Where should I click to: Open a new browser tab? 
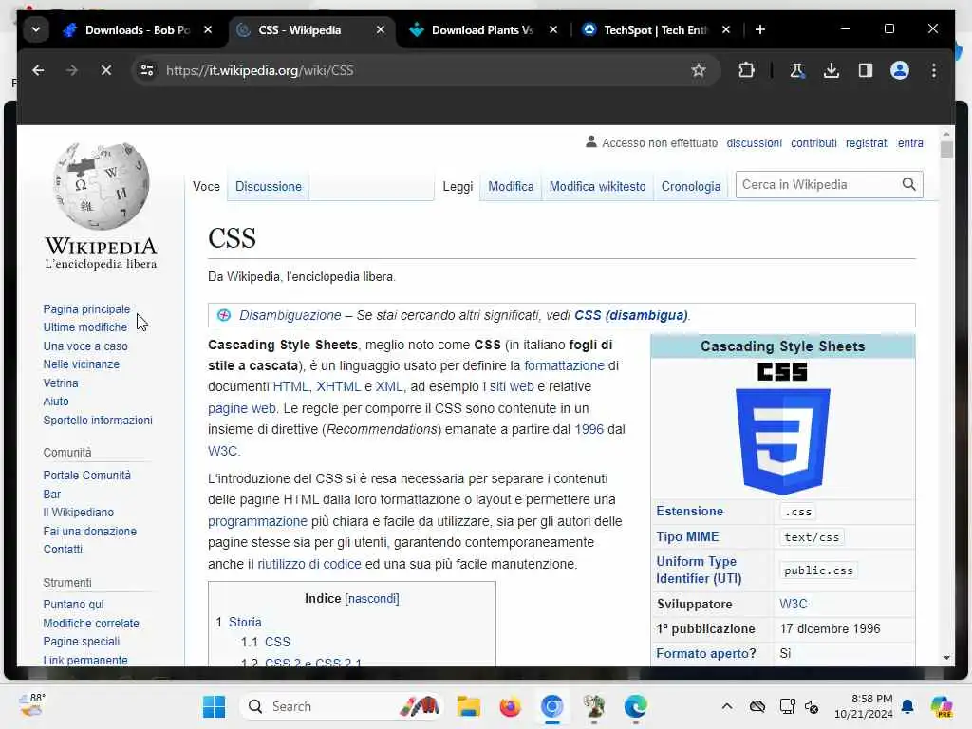tap(760, 29)
